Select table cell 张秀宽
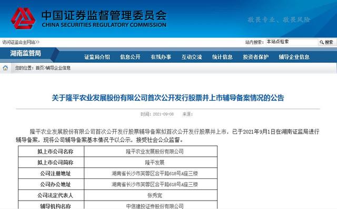 tap(151, 195)
